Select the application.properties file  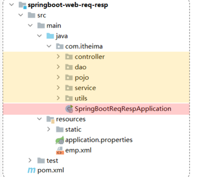[x=99, y=140]
